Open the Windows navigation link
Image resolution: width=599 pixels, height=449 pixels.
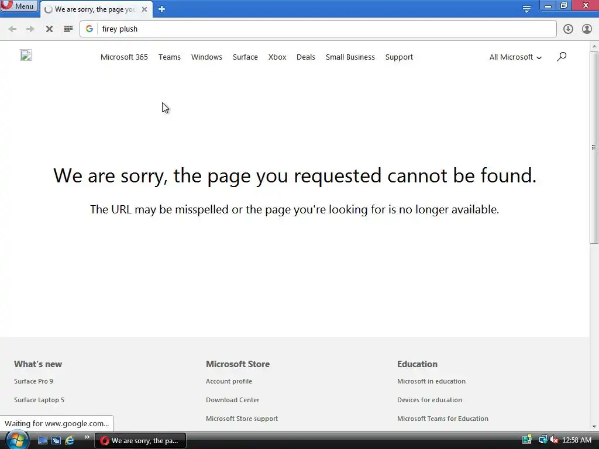[x=206, y=57]
